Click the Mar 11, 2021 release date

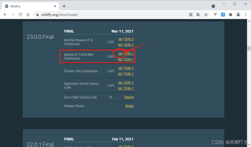[123, 31]
